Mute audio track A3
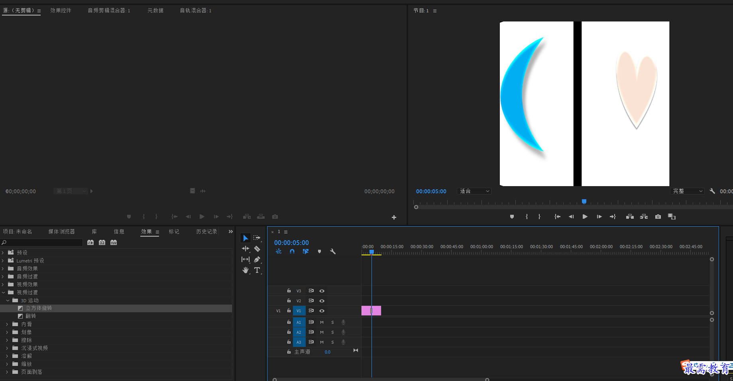The height and width of the screenshot is (381, 733). (x=322, y=342)
